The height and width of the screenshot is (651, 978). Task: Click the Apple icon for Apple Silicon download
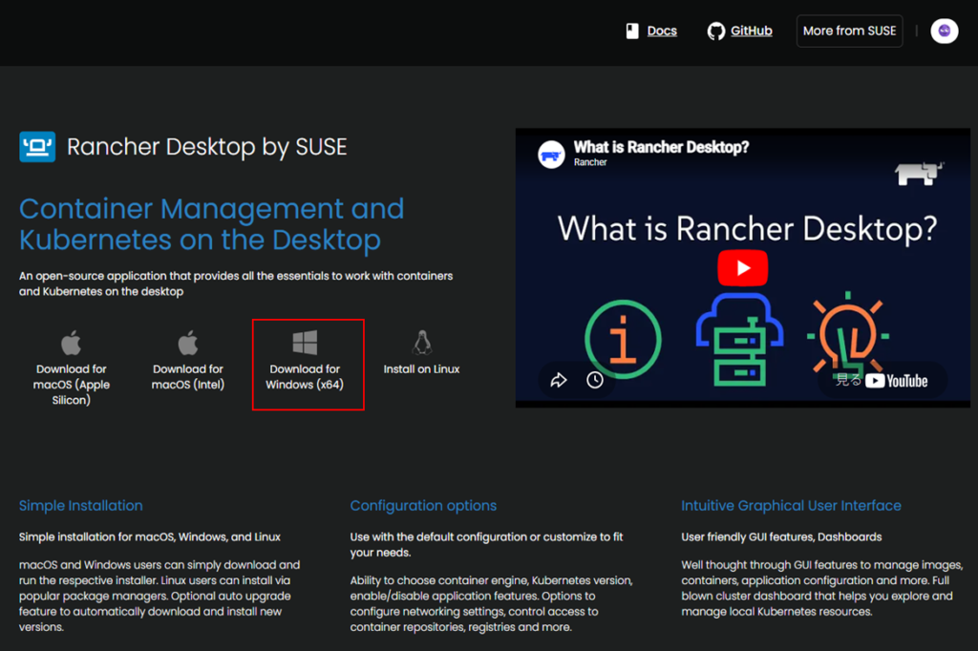coord(72,343)
